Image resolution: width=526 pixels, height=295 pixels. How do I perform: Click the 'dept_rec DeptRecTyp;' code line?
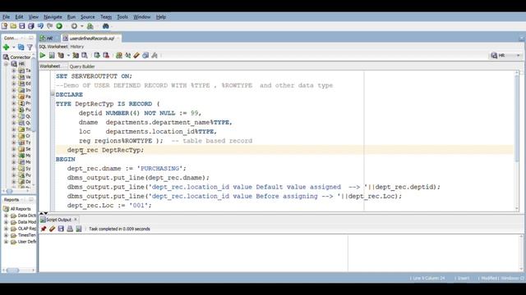[x=105, y=150]
